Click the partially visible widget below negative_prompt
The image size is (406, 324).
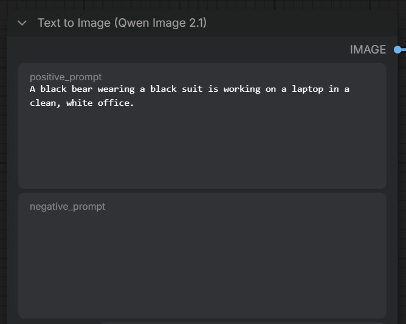click(x=242, y=323)
